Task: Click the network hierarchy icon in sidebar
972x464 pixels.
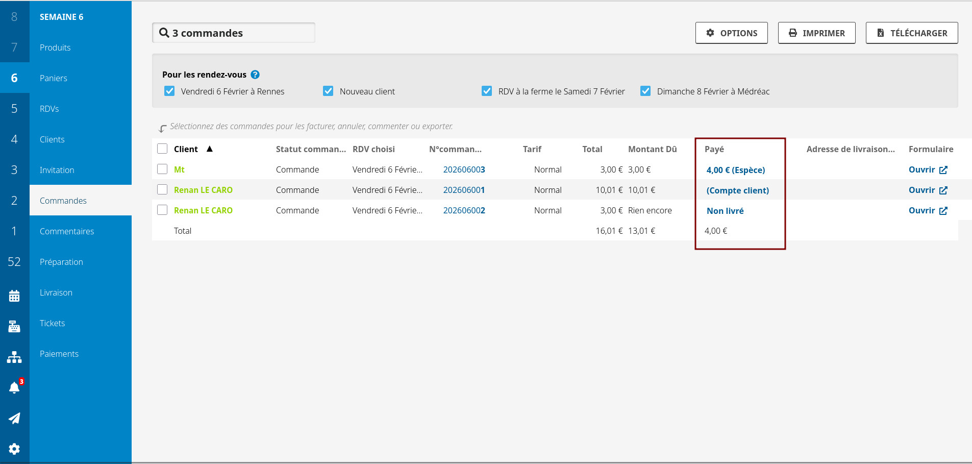Action: [x=14, y=357]
